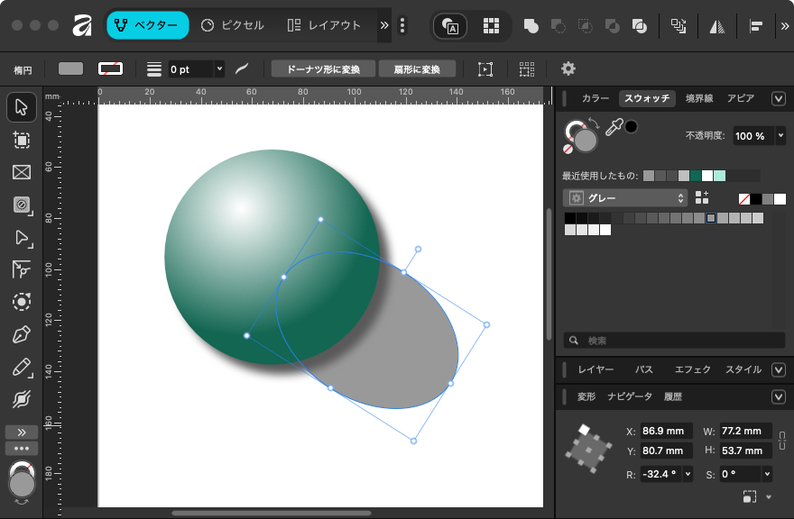794x519 pixels.
Task: Click the flip horizontal icon in top toolbar
Action: tap(717, 26)
